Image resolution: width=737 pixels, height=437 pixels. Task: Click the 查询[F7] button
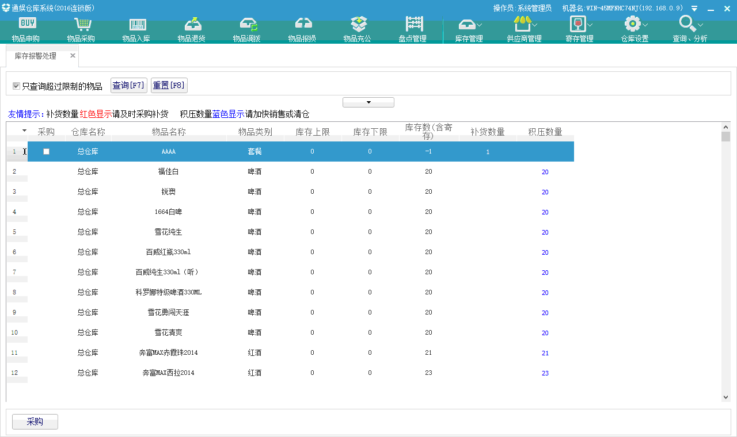point(129,86)
